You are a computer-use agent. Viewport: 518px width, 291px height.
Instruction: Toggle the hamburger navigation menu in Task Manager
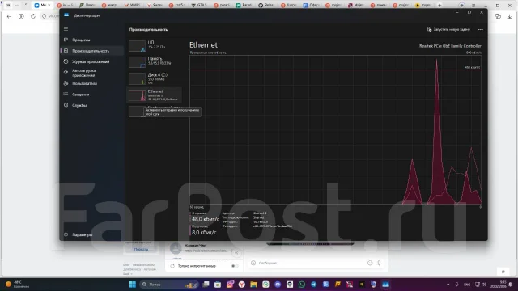point(66,29)
